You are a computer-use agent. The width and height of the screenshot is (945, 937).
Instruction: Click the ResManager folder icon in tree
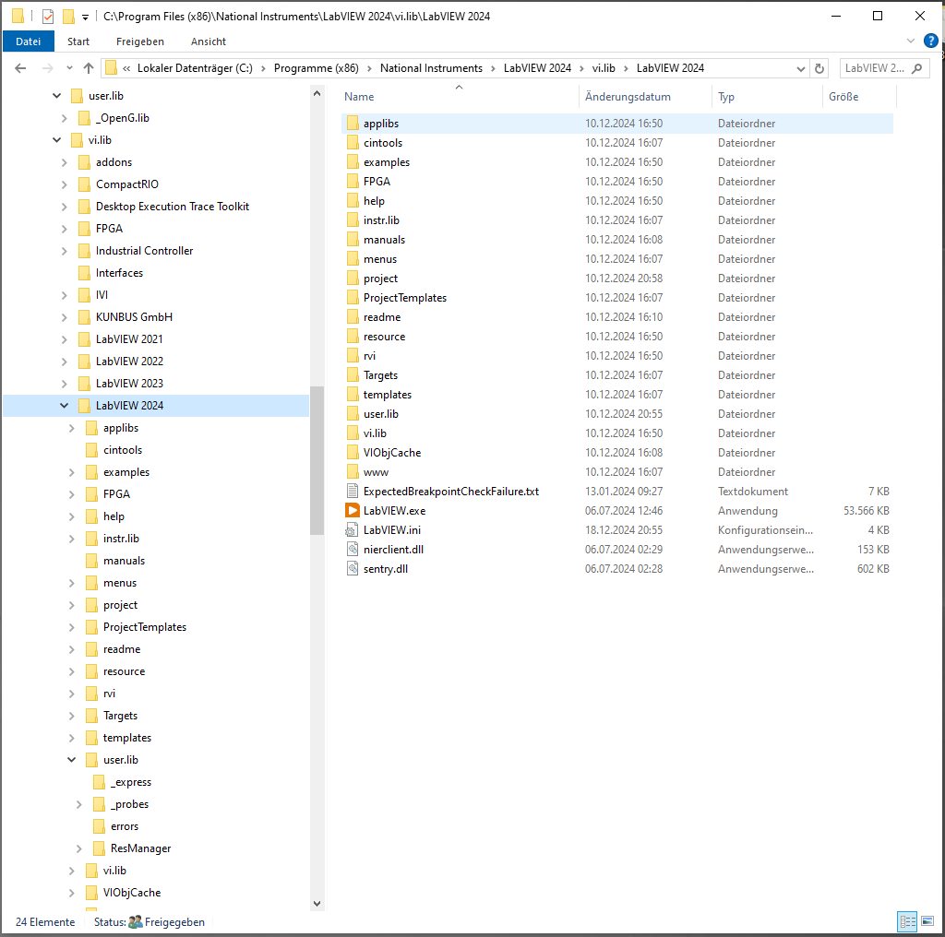pos(100,848)
